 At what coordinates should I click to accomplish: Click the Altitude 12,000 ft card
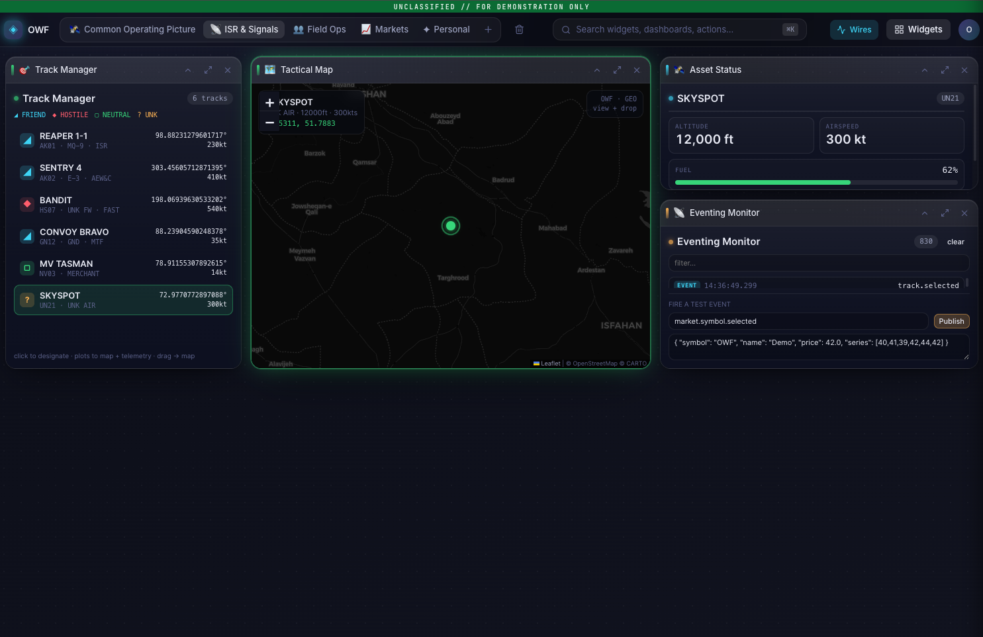click(741, 135)
